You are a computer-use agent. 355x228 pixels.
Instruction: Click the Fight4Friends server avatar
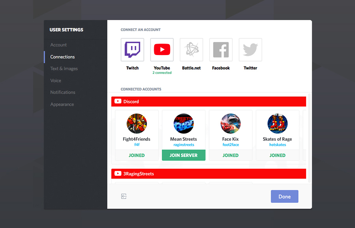click(x=136, y=124)
